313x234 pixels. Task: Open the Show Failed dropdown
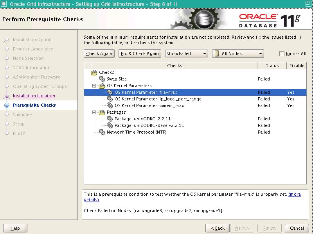click(x=186, y=54)
